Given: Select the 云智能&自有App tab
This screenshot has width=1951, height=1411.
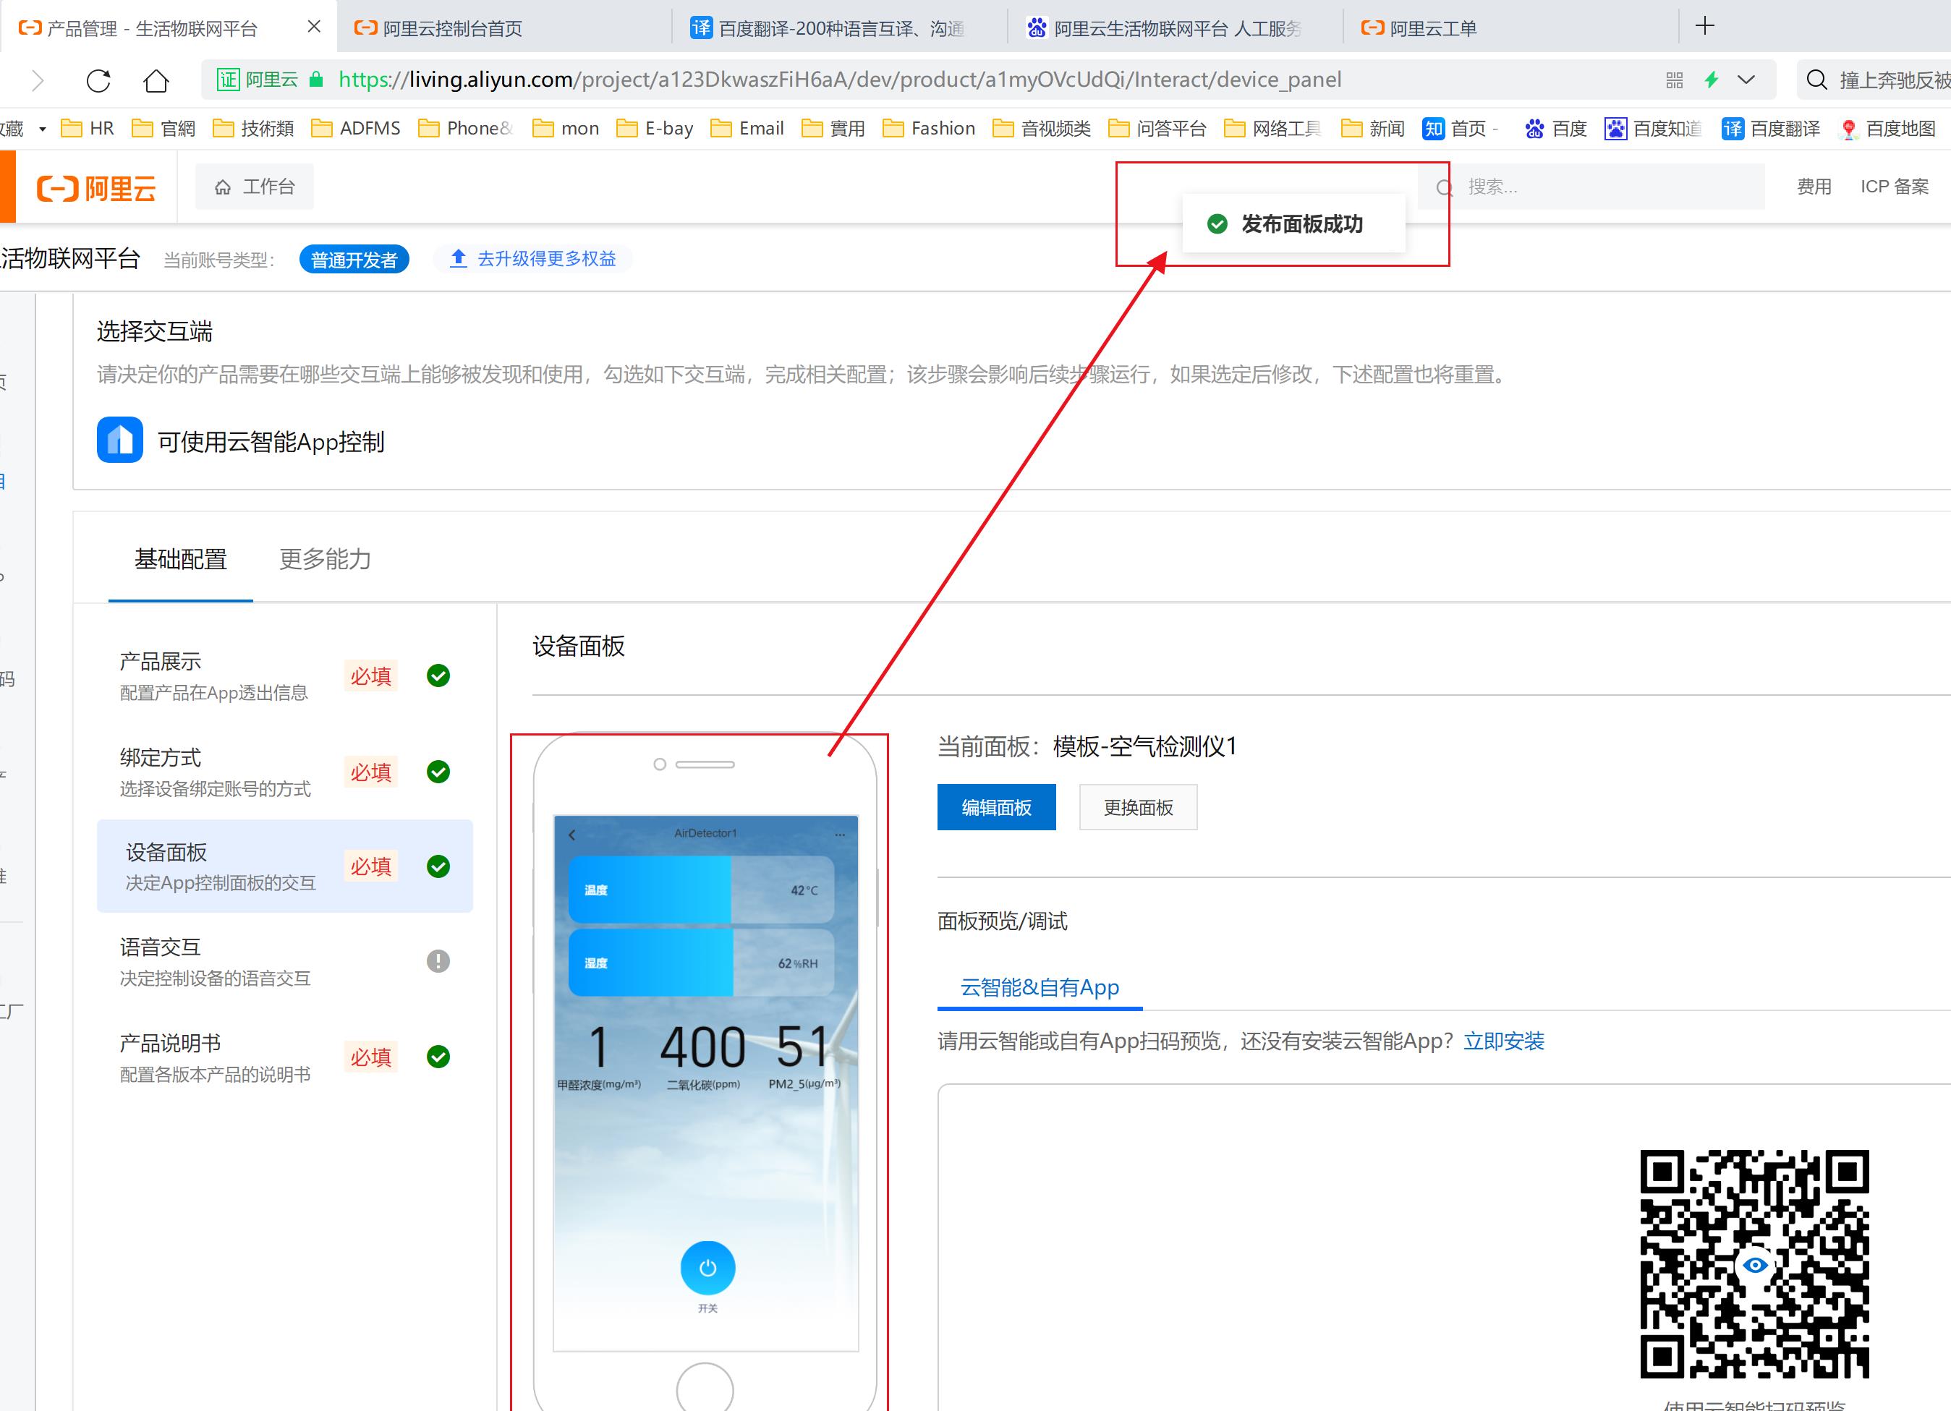Looking at the screenshot, I should pos(1040,987).
